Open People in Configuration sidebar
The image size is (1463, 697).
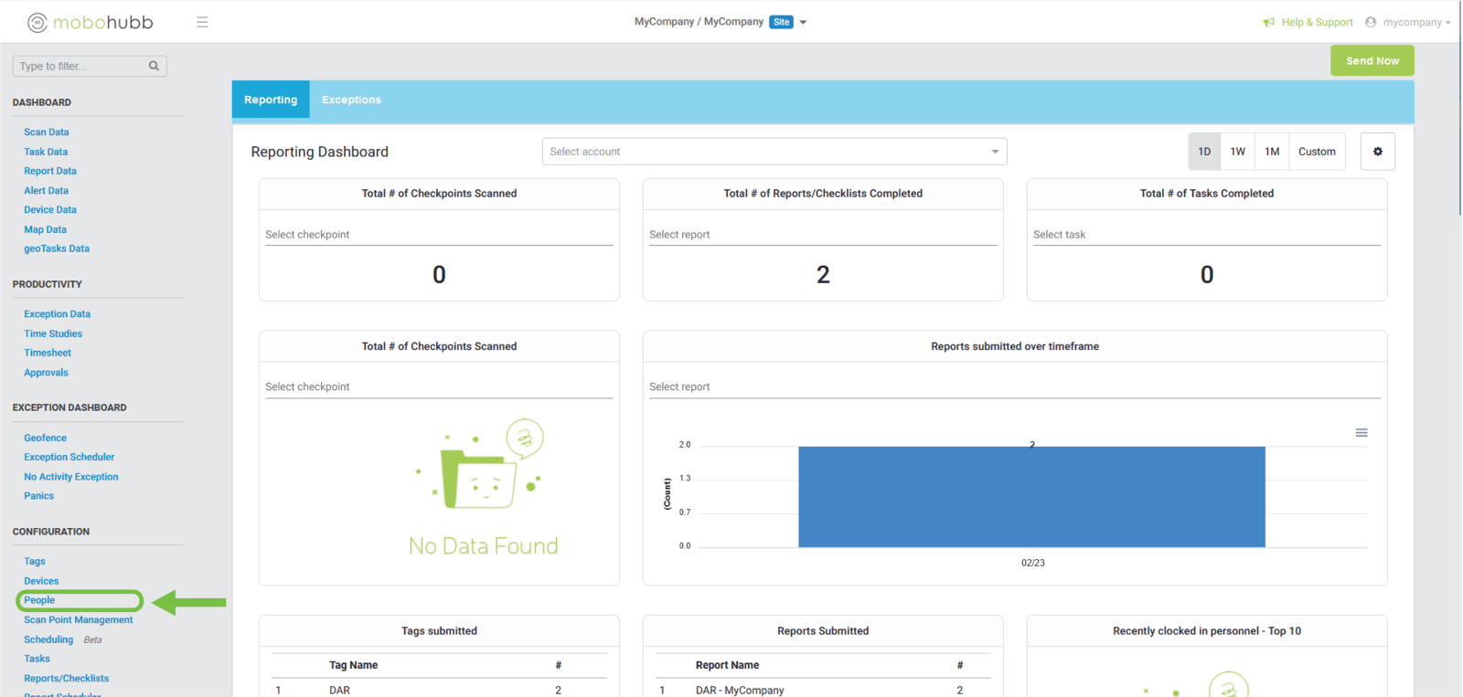pyautogui.click(x=39, y=600)
